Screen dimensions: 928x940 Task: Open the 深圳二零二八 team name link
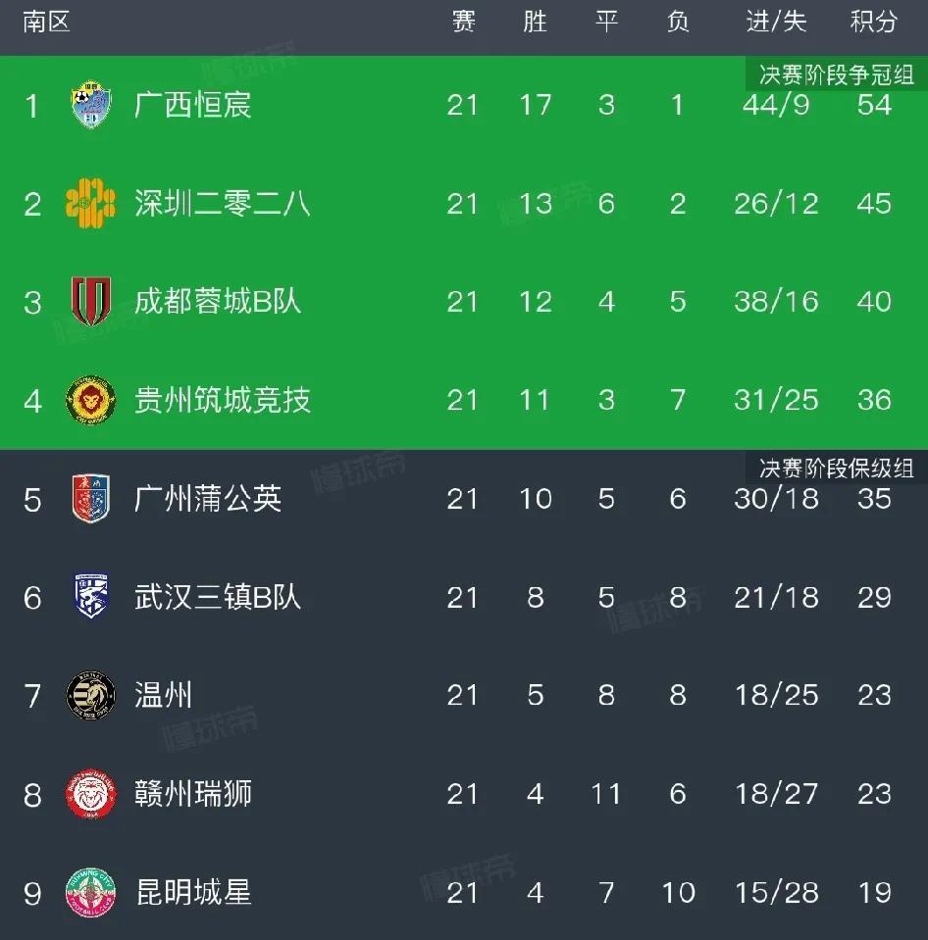click(223, 204)
